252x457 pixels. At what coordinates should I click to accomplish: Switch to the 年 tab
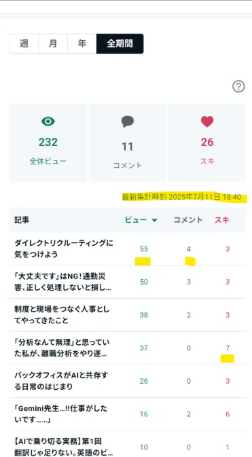(x=82, y=43)
